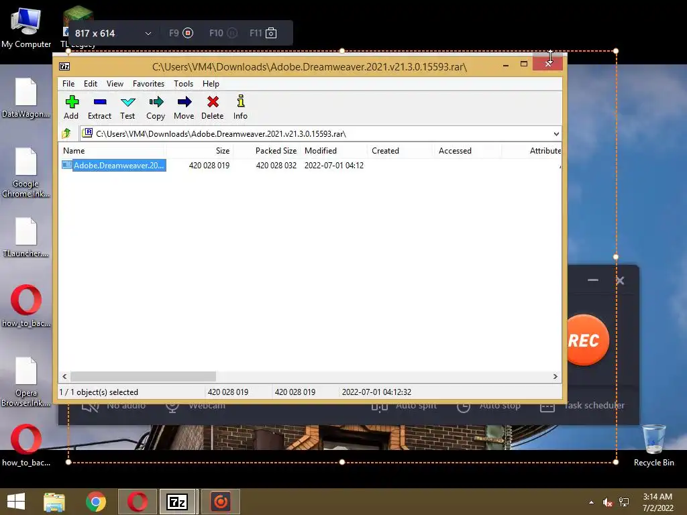Open the Favorites menu

[x=148, y=84]
